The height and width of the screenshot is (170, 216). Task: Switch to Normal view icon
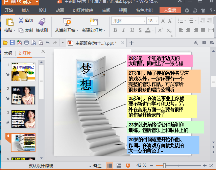click(x=110, y=166)
